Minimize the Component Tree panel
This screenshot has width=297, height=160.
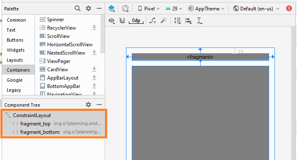click(x=99, y=105)
